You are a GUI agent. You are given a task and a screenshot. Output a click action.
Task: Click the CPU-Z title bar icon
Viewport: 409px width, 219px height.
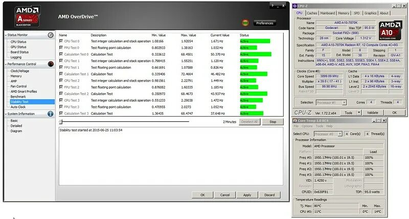[x=295, y=6]
